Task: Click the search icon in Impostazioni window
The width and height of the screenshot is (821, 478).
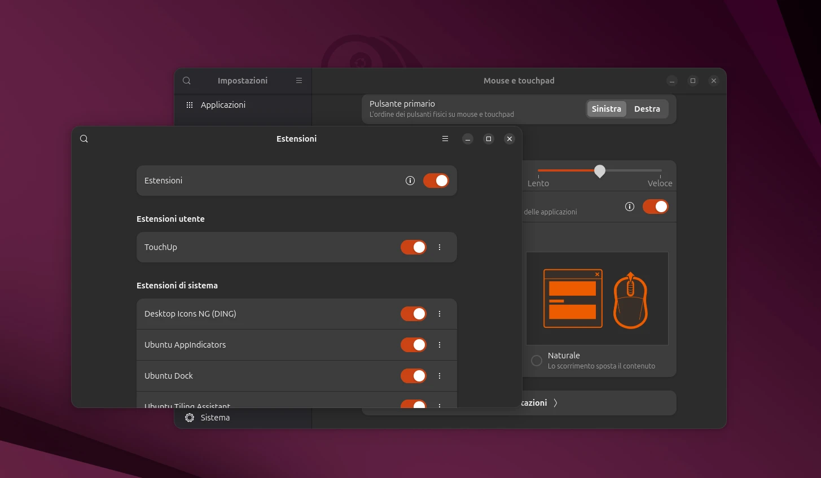Action: point(186,80)
